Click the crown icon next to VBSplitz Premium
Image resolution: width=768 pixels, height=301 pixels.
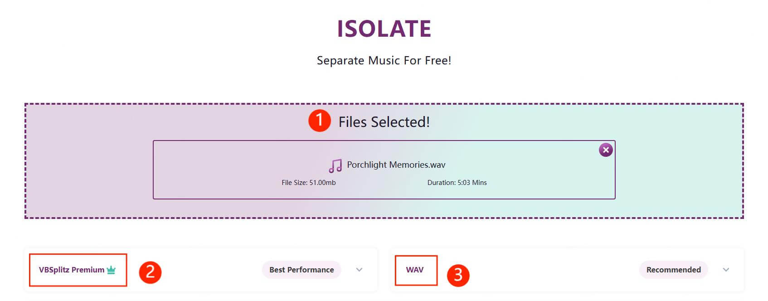(110, 269)
